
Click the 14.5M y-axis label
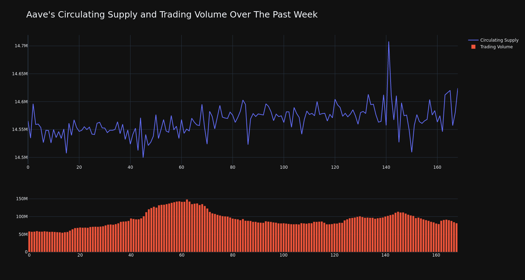[x=21, y=157]
